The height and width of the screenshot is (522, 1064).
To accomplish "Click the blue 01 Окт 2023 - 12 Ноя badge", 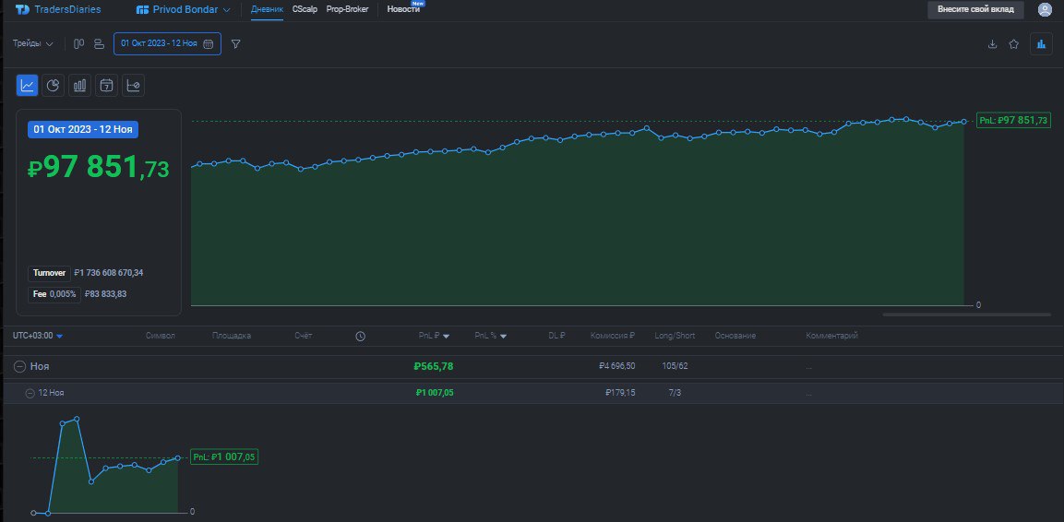I will tap(83, 129).
